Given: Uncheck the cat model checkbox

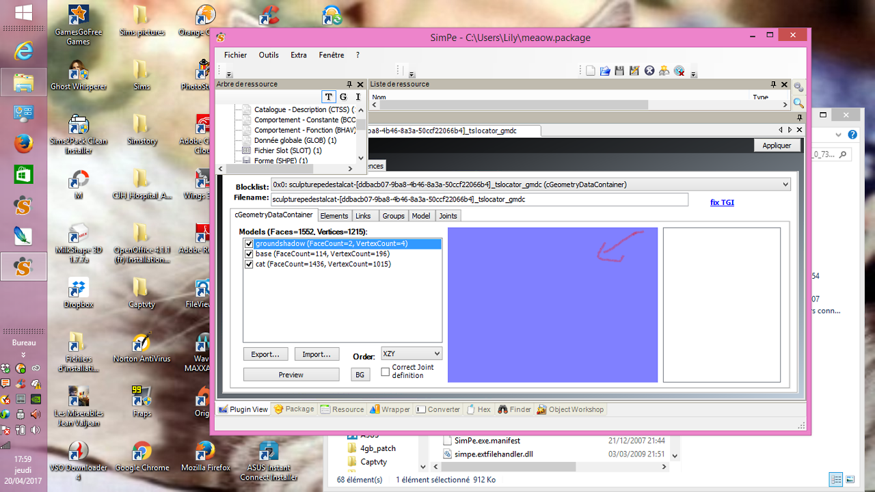Looking at the screenshot, I should [x=249, y=264].
